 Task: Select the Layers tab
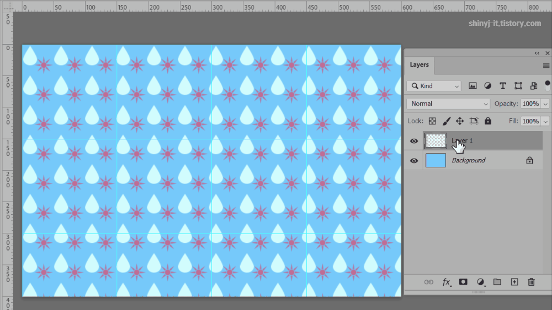pyautogui.click(x=420, y=65)
